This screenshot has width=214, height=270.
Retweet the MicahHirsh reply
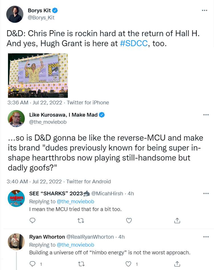[81, 221]
